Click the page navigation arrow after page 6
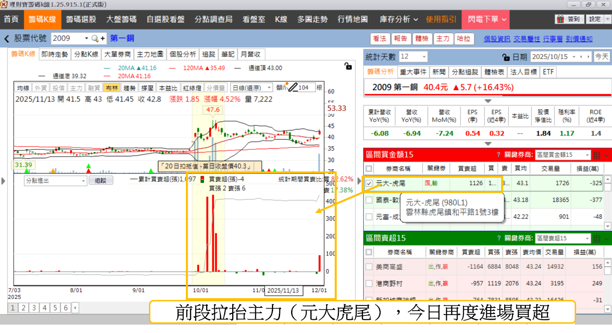This screenshot has width=612, height=333. 75,307
